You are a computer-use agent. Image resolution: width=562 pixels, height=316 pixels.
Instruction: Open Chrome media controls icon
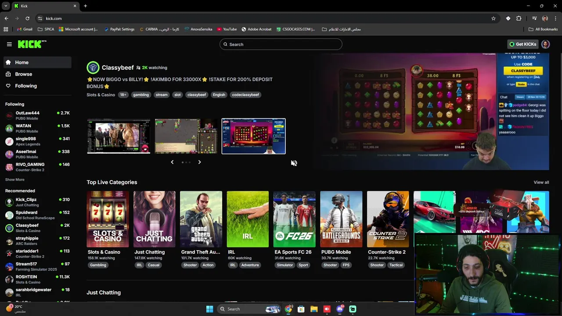534,18
